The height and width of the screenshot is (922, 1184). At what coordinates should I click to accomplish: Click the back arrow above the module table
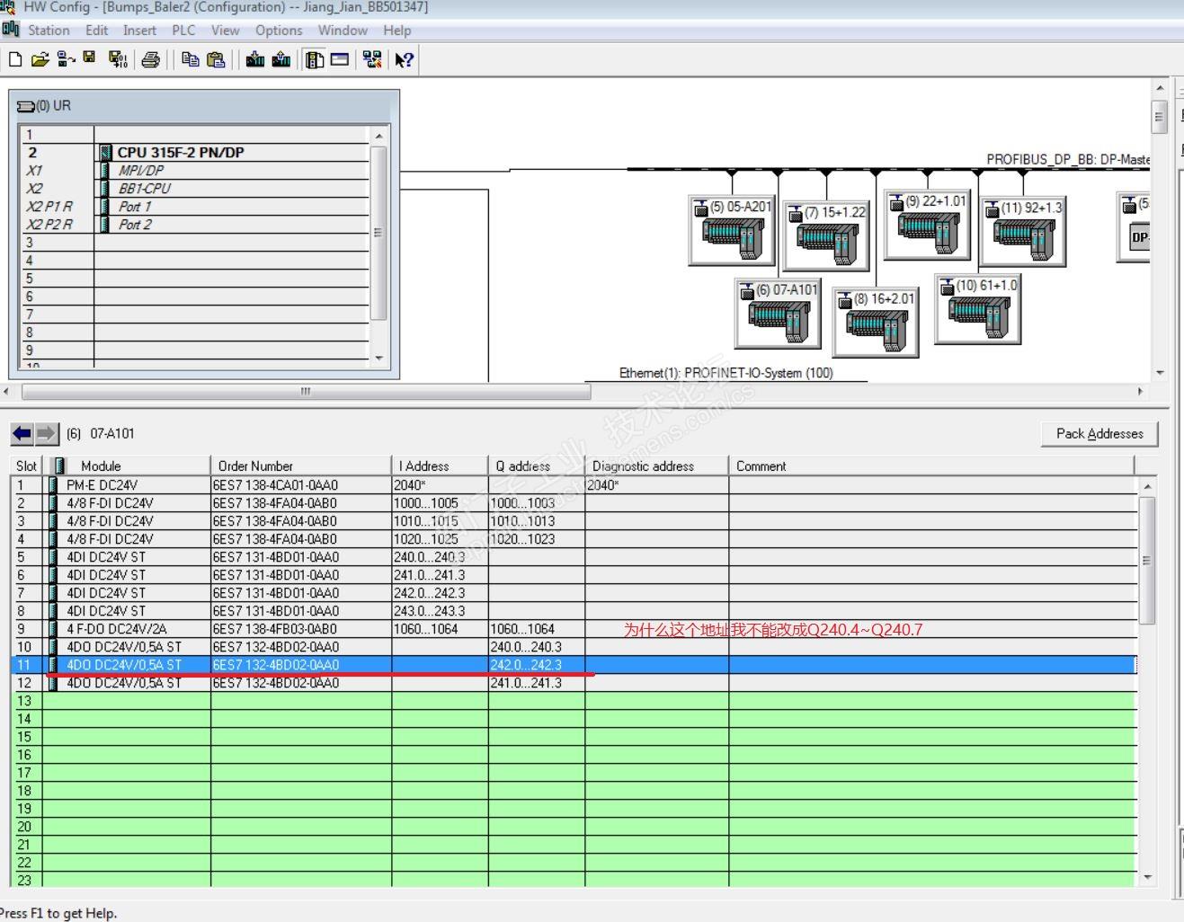(22, 434)
